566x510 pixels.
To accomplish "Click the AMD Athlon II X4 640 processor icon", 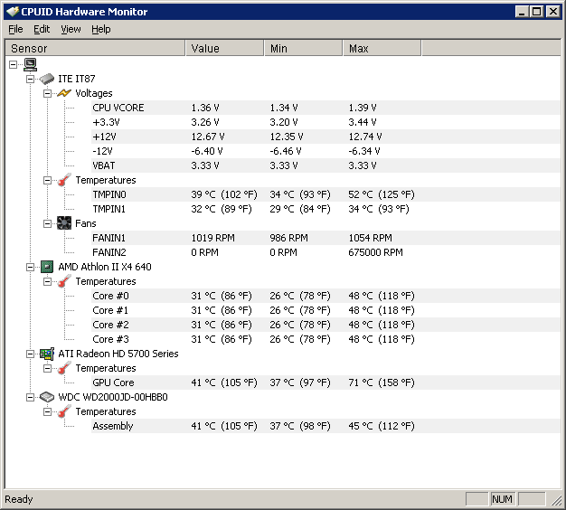I will click(46, 267).
